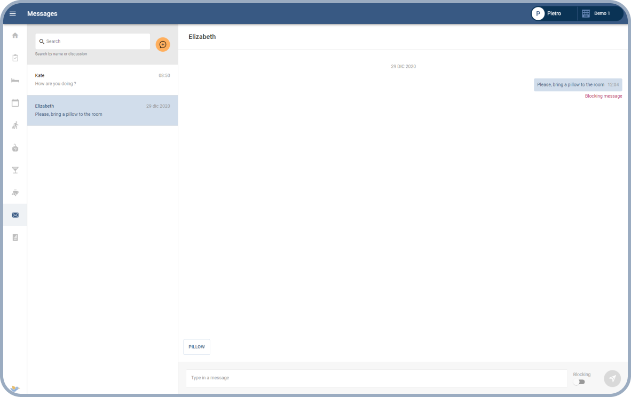Open the coffee cup sidebar icon
Screen dimensions: 631x397
pyautogui.click(x=15, y=193)
